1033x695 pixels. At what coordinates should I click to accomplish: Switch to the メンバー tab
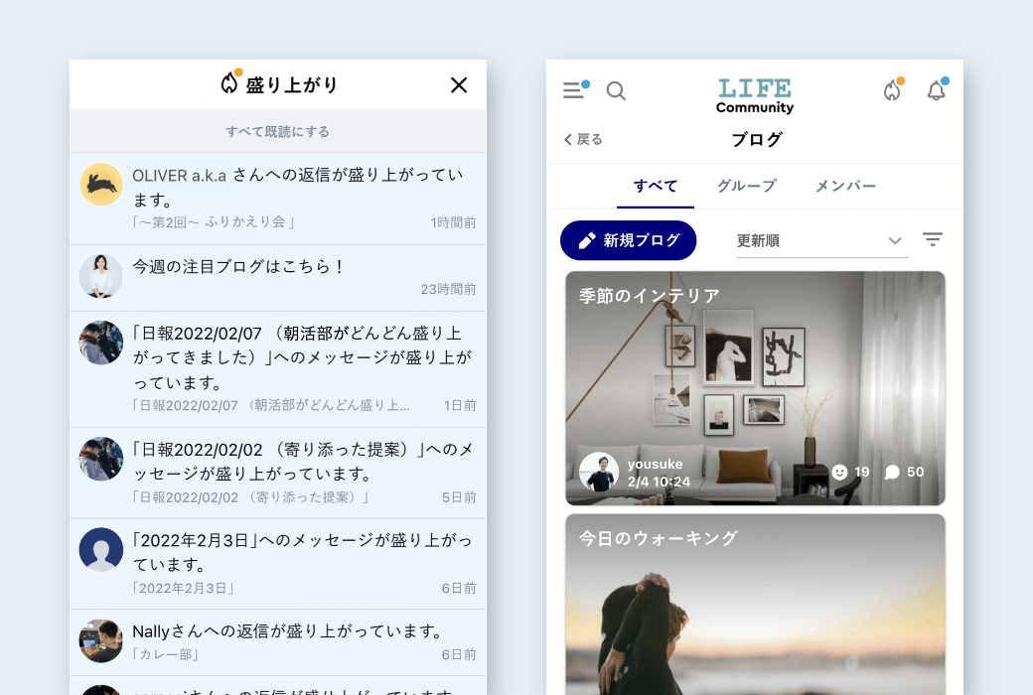tap(845, 186)
